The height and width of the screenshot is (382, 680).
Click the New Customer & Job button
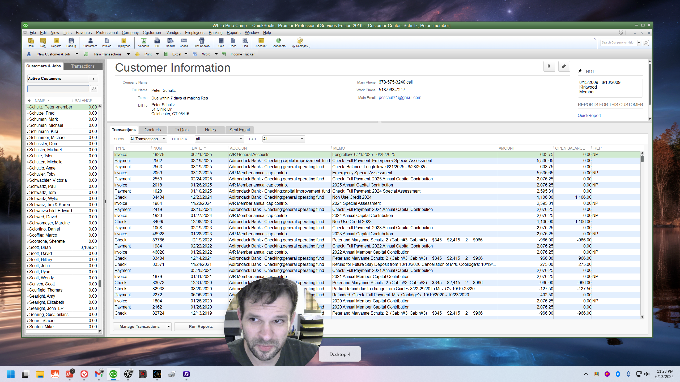tap(54, 54)
